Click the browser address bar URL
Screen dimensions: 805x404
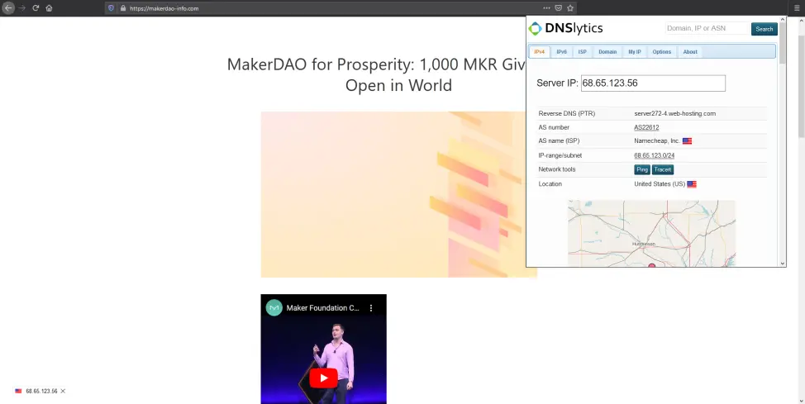coord(164,8)
